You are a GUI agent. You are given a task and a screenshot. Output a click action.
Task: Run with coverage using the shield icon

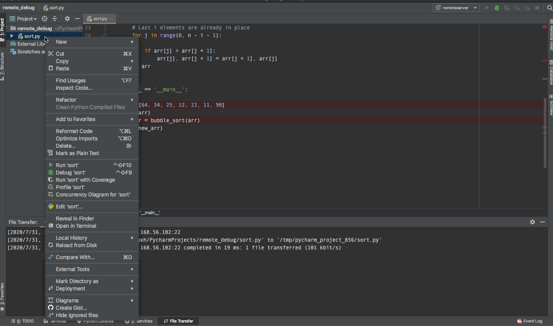point(507,8)
